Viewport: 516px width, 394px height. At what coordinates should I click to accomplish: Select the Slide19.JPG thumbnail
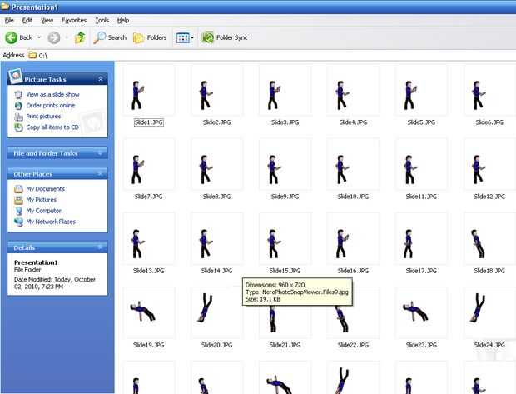pyautogui.click(x=149, y=312)
